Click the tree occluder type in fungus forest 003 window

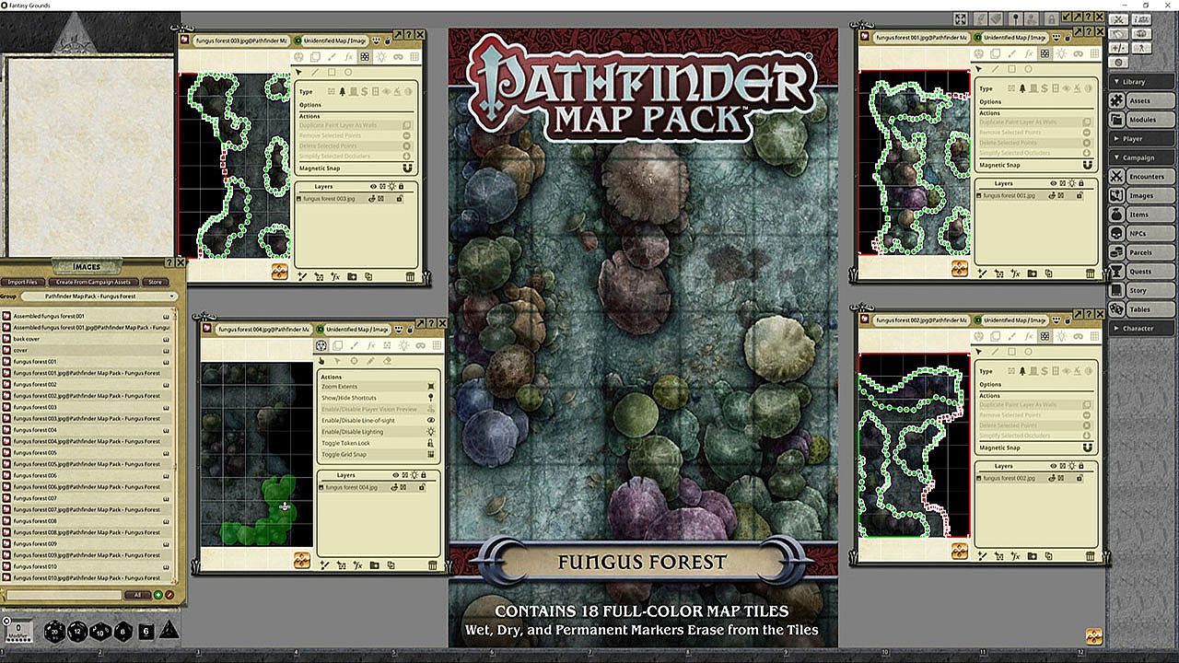click(342, 91)
